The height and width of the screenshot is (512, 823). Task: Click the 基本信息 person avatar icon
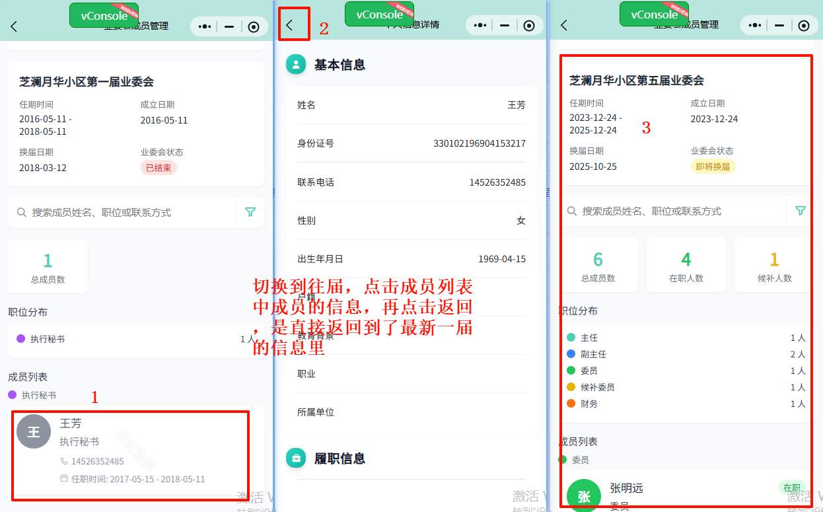pyautogui.click(x=295, y=64)
